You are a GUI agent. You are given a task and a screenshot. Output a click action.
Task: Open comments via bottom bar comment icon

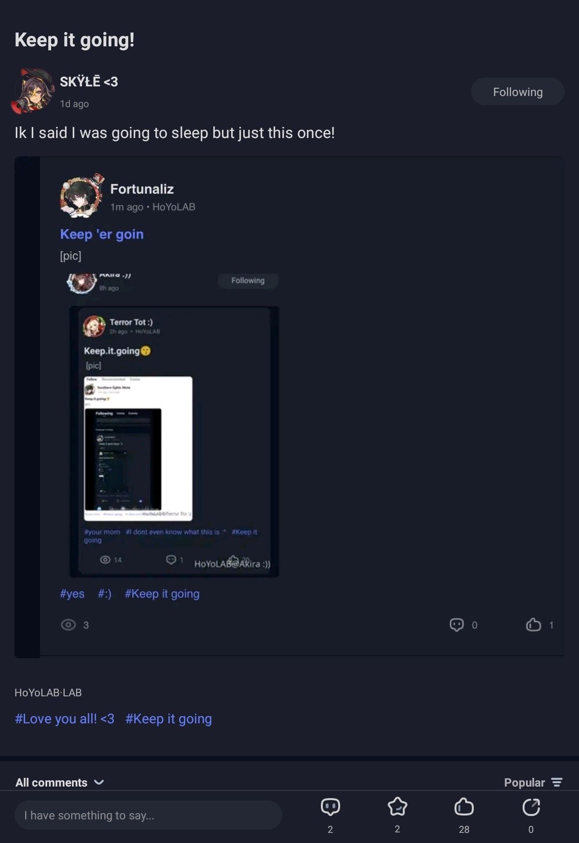point(330,807)
